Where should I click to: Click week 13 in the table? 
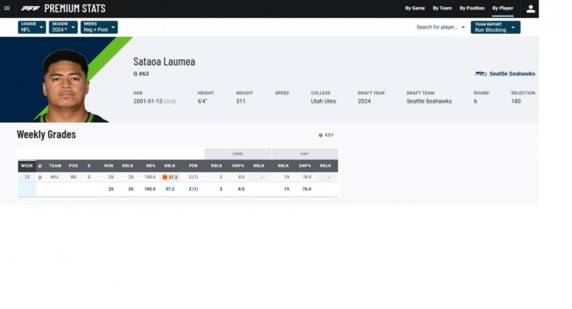(27, 177)
